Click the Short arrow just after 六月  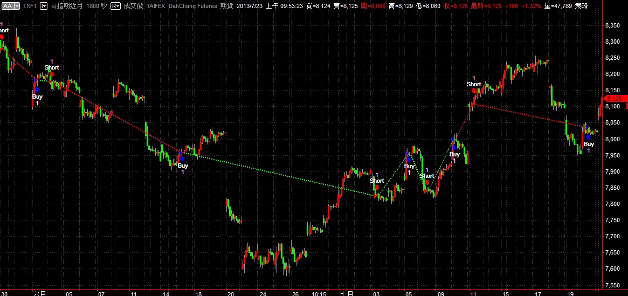pyautogui.click(x=52, y=74)
